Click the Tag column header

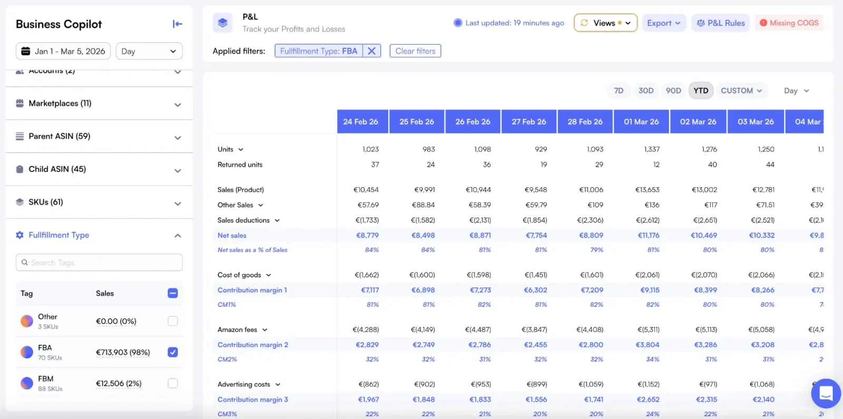click(26, 293)
